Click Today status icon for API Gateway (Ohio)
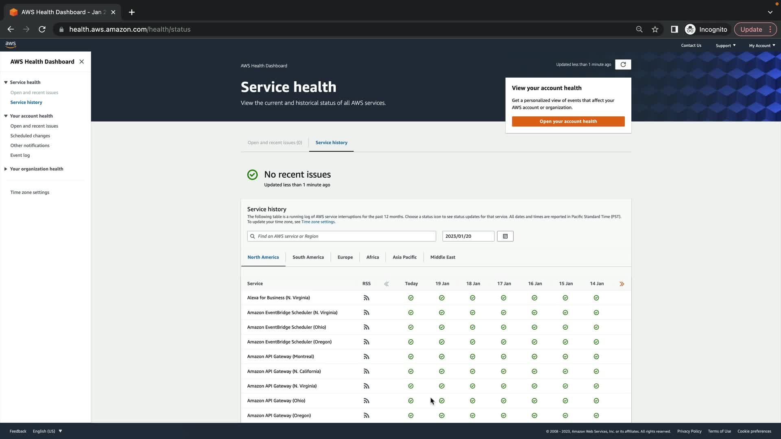This screenshot has width=781, height=439. pos(411,401)
